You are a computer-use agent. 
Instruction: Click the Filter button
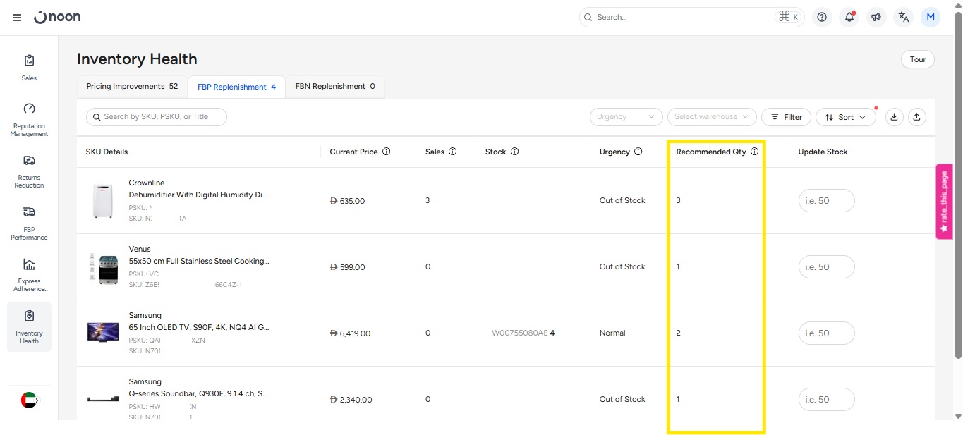point(786,117)
